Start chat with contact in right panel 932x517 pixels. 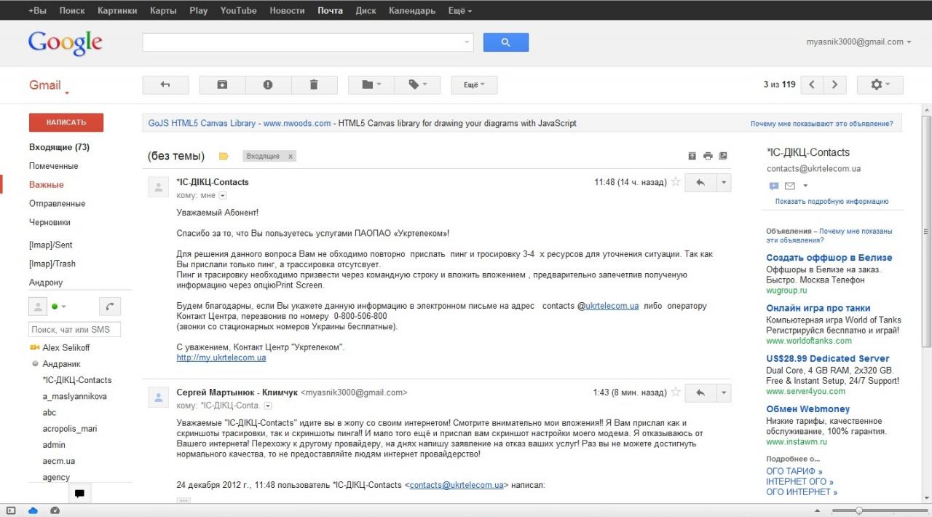(x=773, y=186)
